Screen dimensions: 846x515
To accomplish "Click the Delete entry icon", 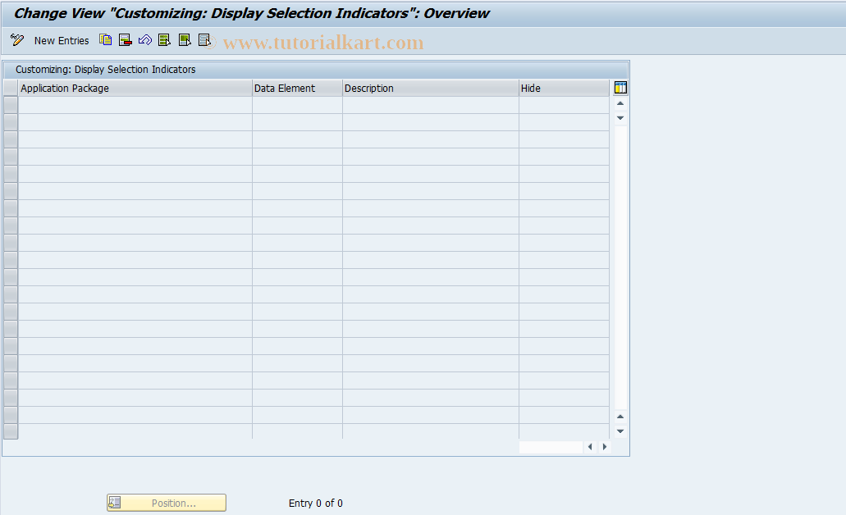I will [x=126, y=40].
